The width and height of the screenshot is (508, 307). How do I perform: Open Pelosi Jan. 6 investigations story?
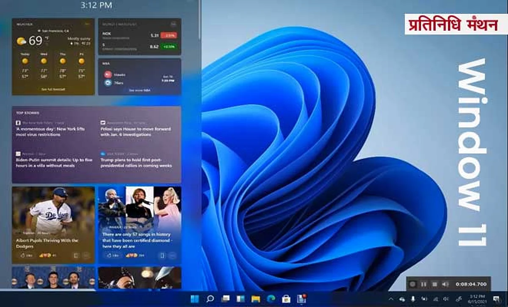pyautogui.click(x=135, y=131)
